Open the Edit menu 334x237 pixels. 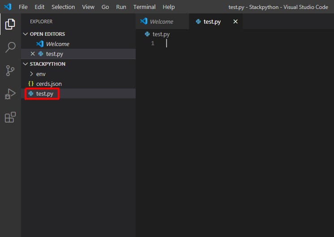tap(39, 7)
